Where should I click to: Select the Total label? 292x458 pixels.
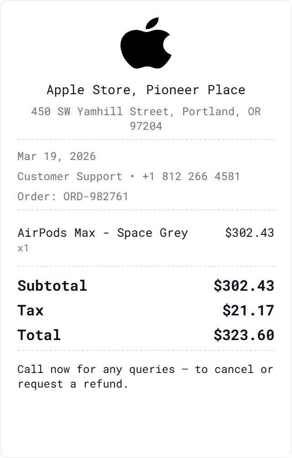tap(39, 335)
